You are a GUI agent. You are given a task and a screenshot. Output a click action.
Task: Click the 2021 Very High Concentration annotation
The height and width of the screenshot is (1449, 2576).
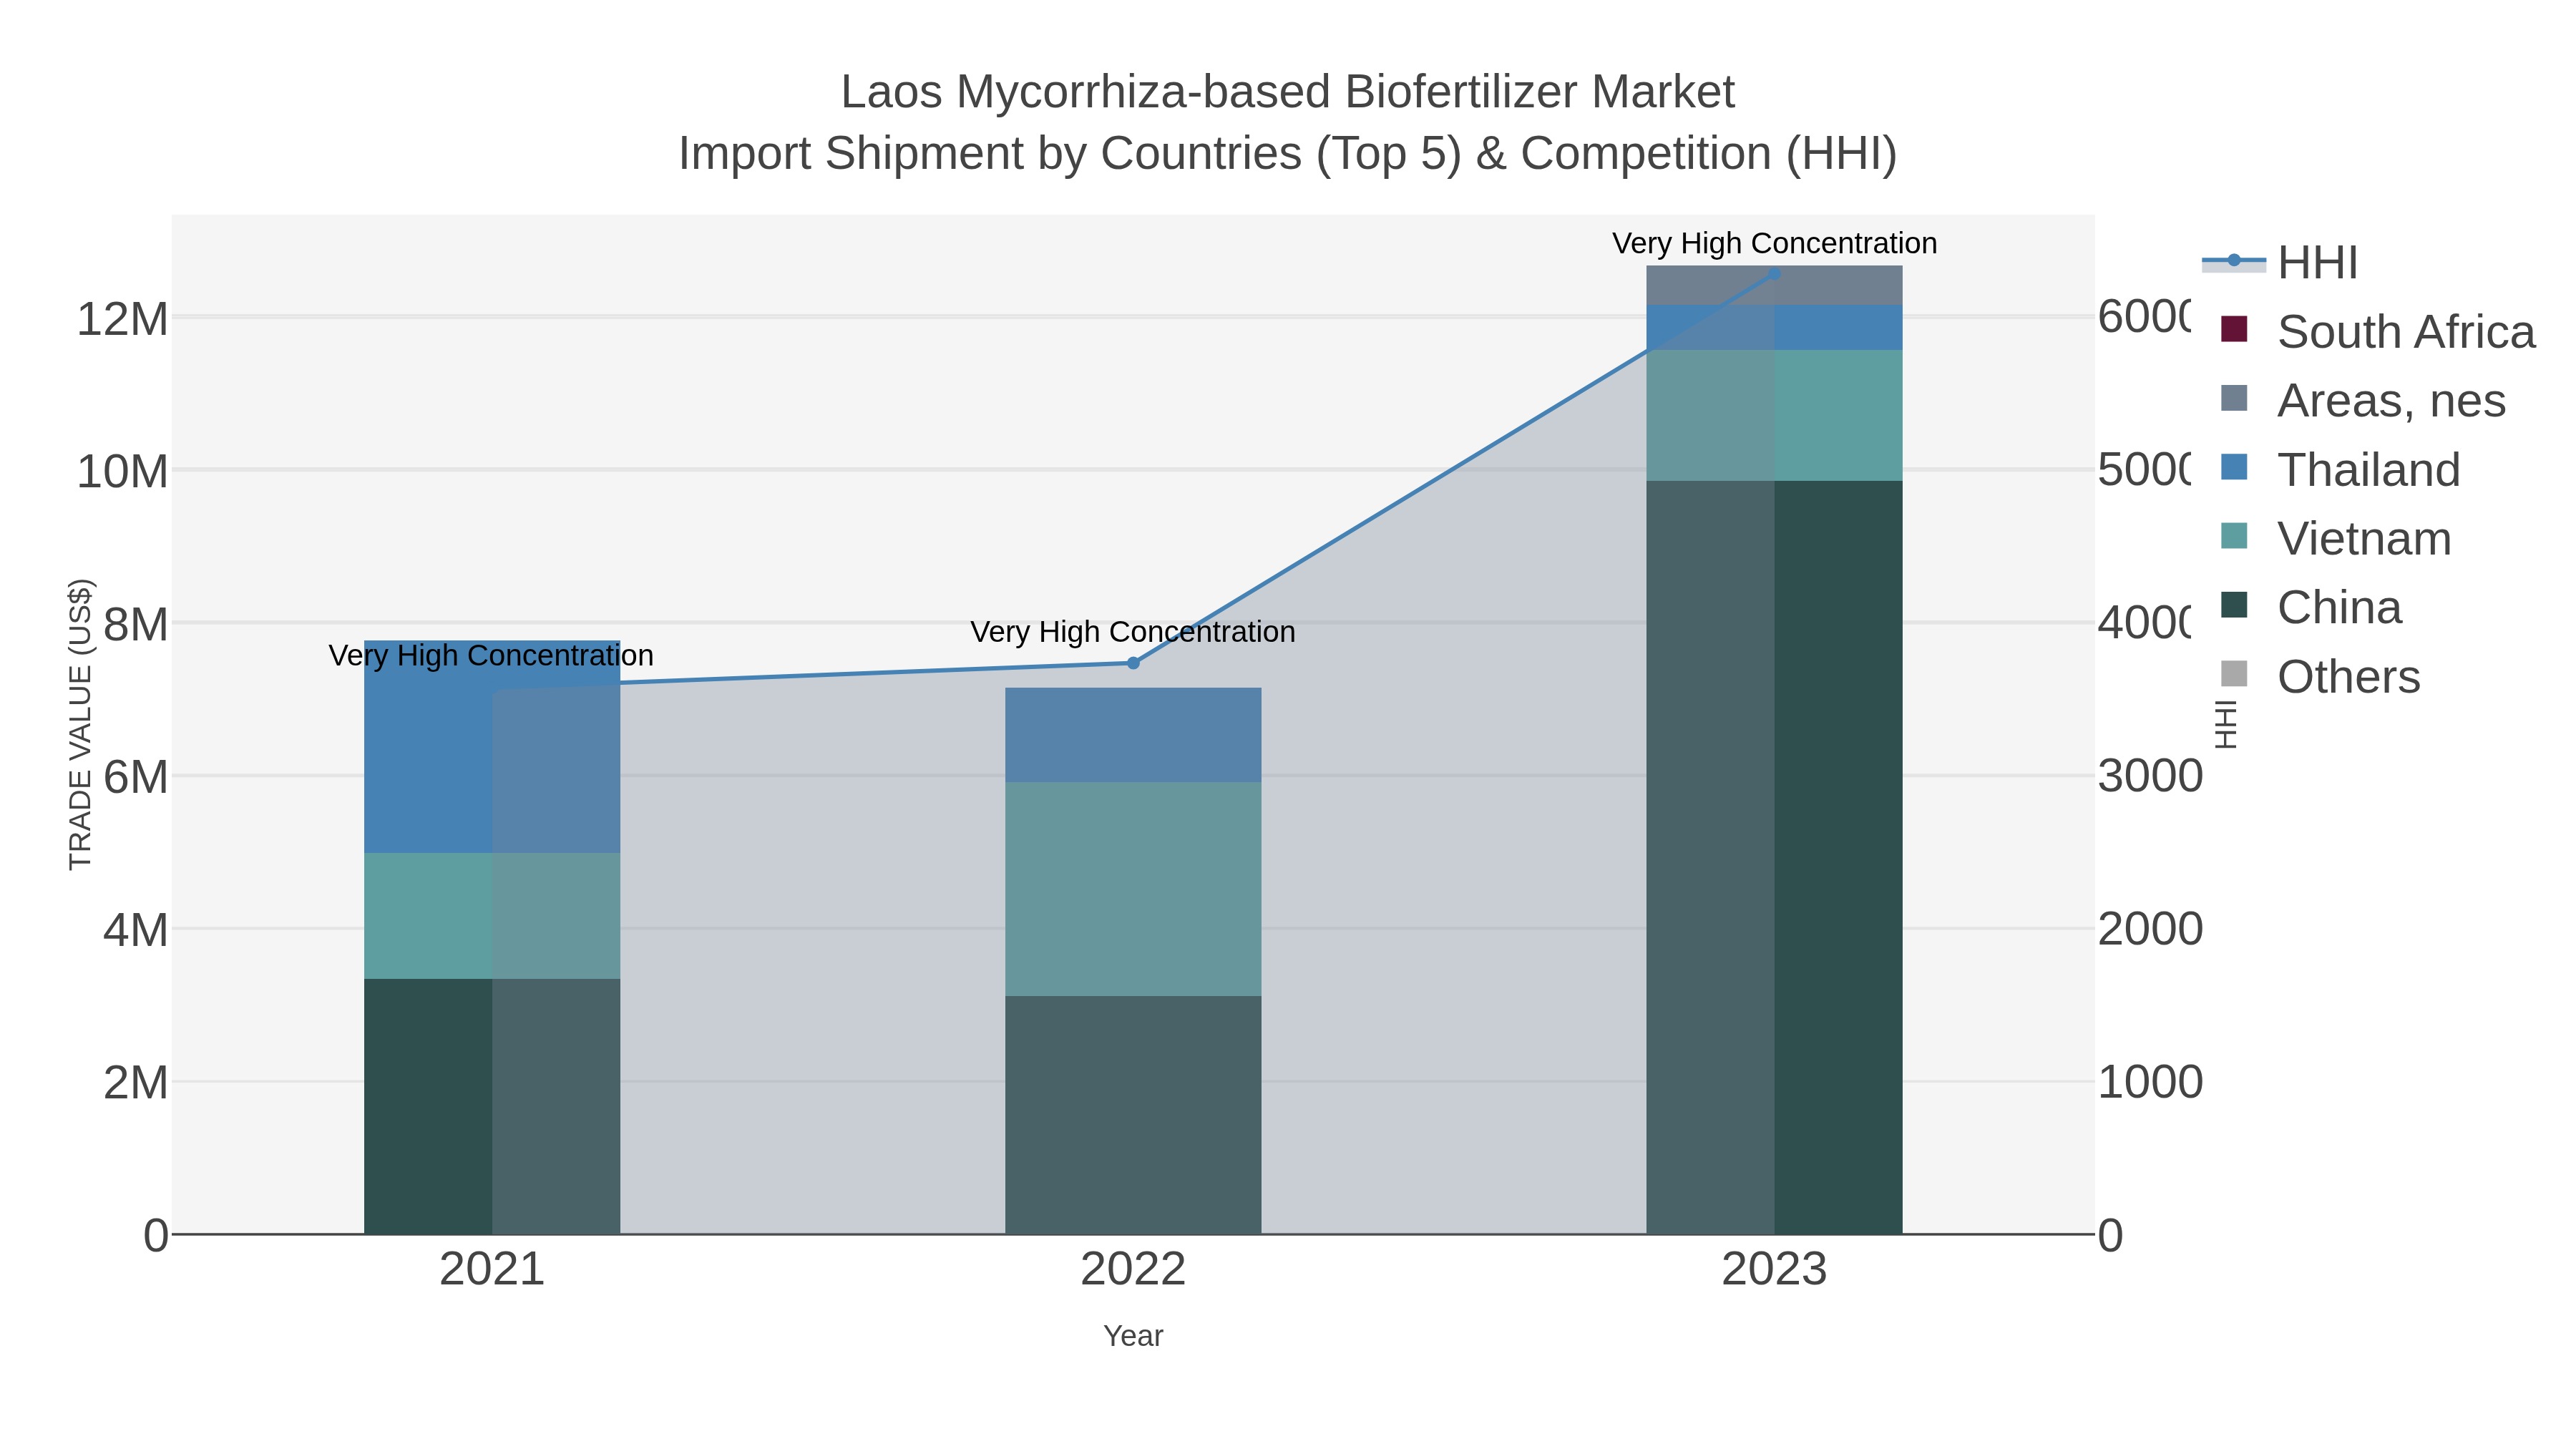pos(491,656)
